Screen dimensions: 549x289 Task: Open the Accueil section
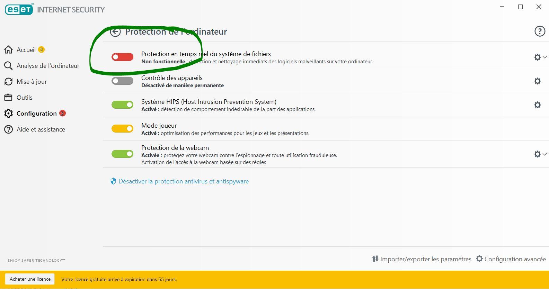coord(26,50)
